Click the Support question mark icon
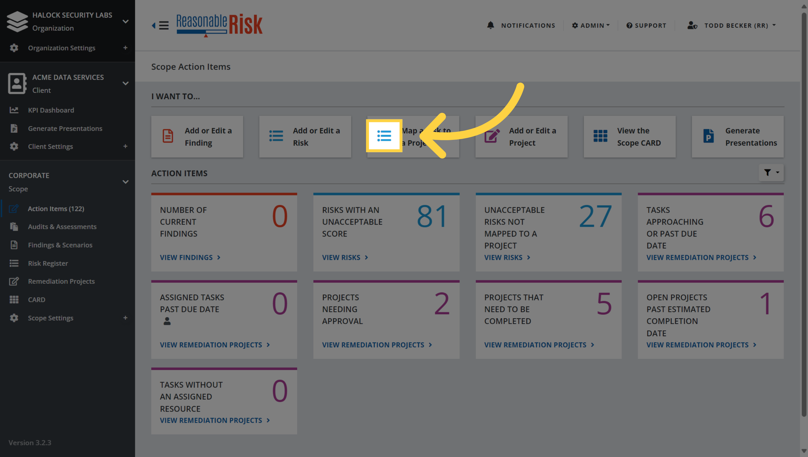 (629, 25)
